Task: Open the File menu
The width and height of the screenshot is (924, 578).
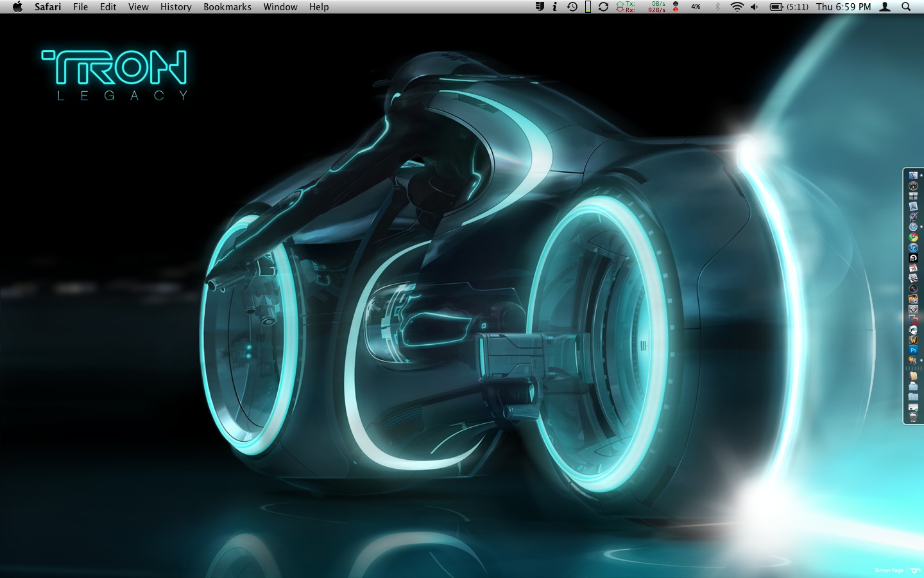Action: click(x=81, y=7)
